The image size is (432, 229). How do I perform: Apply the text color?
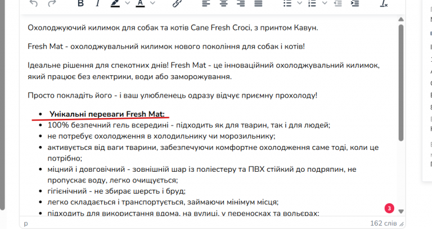point(140,3)
